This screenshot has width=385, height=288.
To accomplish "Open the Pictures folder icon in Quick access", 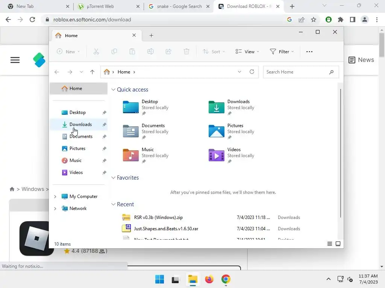I will tap(216, 131).
